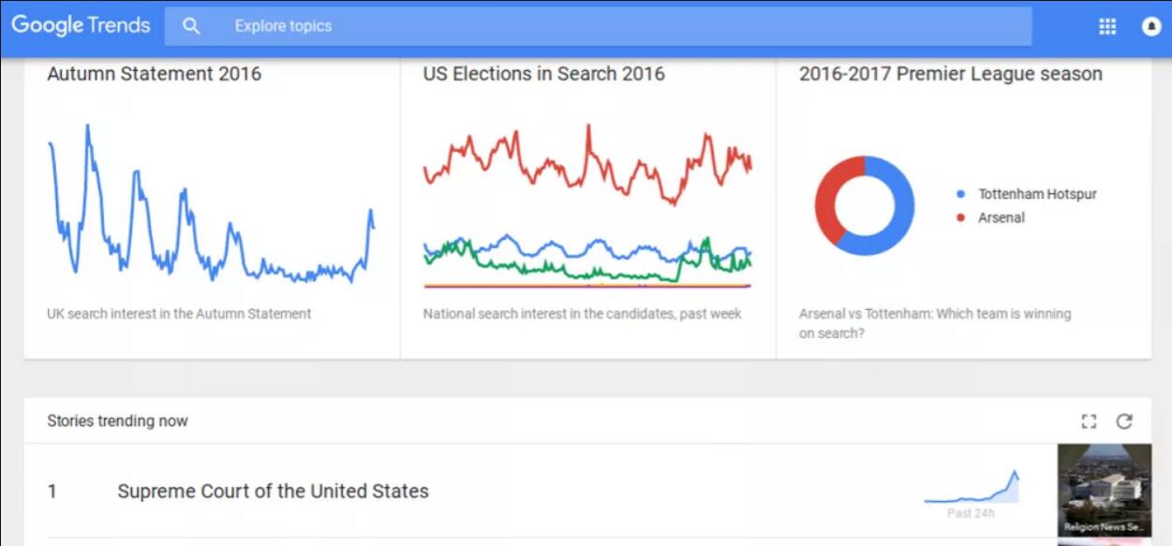
Task: Open the Google apps grid icon
Action: pos(1107,26)
